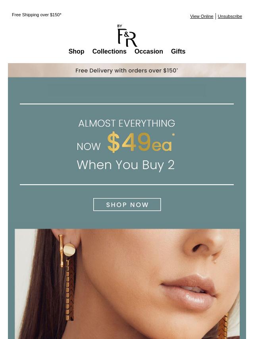Screen dimensions: 254x339
Task: Click the round gold disc earring stud
Action: point(69,250)
